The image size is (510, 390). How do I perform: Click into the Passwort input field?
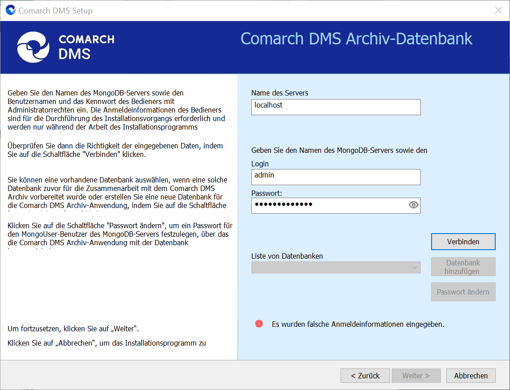336,206
